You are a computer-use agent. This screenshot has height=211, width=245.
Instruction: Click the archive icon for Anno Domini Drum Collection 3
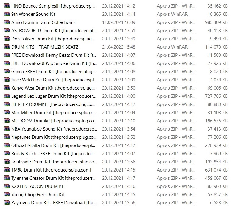coord(7,22)
